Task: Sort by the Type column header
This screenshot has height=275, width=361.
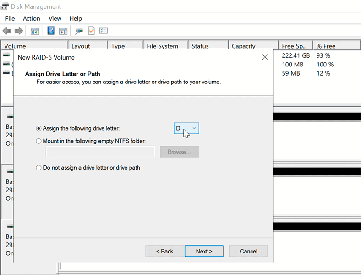Action: click(x=126, y=45)
